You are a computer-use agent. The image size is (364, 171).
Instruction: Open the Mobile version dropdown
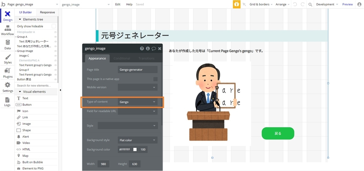pos(138,87)
